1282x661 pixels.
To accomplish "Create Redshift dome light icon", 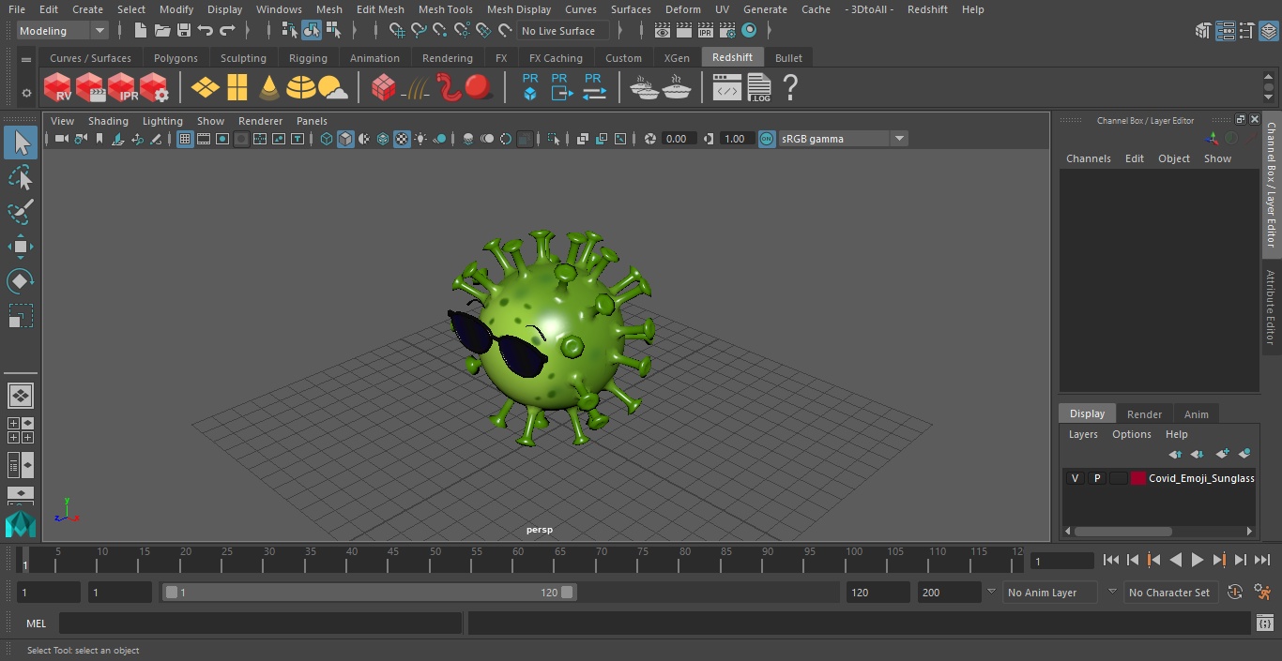I will [301, 88].
